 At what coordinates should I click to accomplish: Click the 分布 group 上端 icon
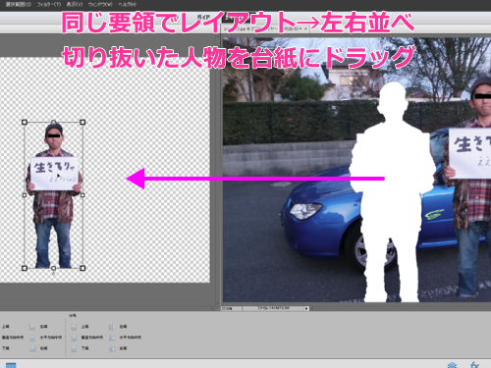coord(74,327)
